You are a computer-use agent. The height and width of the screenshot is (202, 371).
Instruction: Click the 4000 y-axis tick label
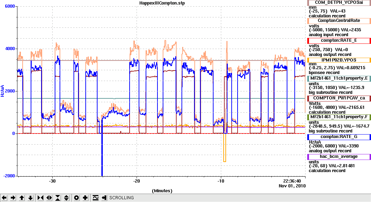point(10,49)
